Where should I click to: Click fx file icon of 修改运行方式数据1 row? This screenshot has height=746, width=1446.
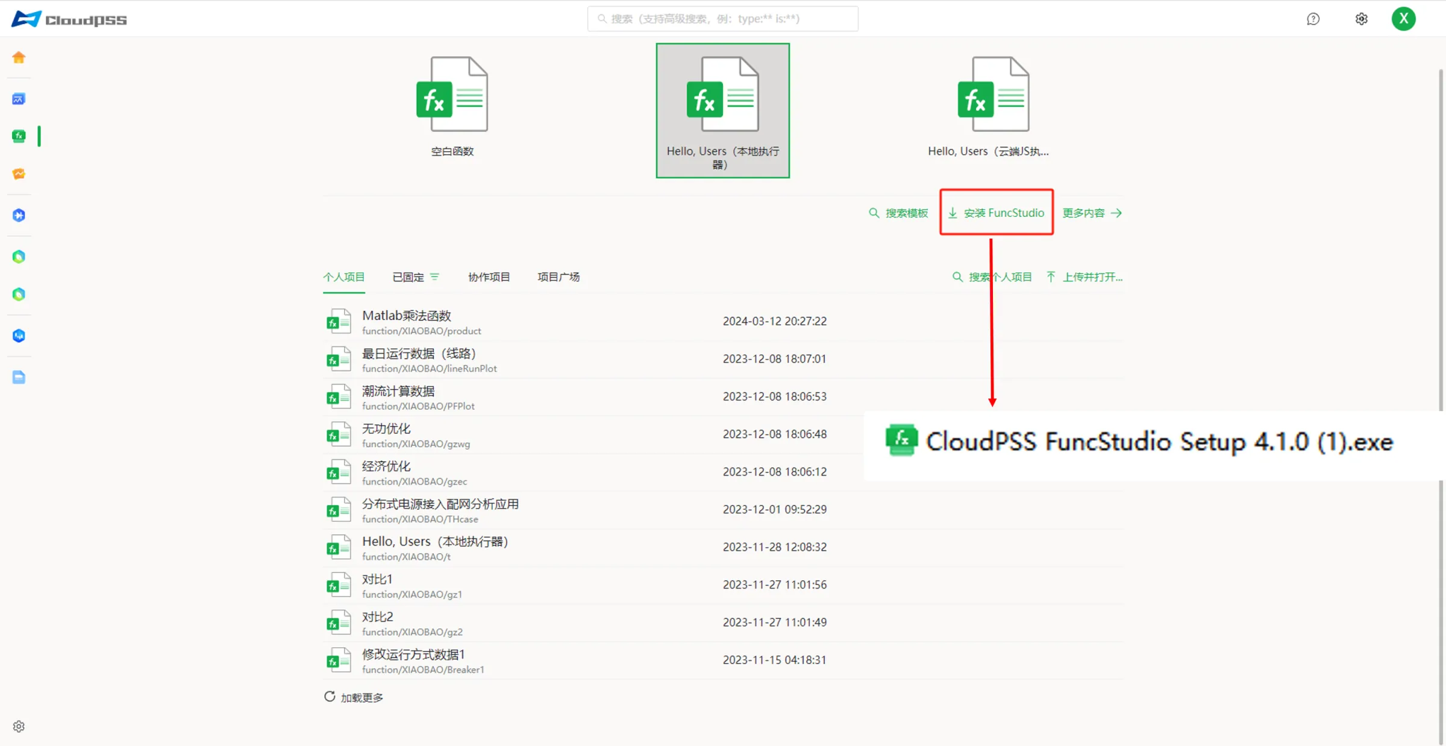339,660
